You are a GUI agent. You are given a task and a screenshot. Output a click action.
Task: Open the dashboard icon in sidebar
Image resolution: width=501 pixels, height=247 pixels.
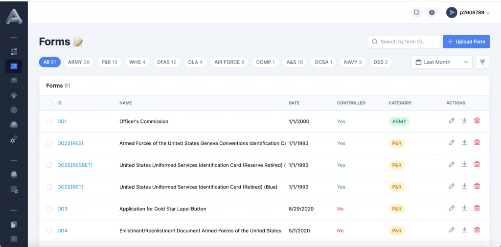point(14,52)
